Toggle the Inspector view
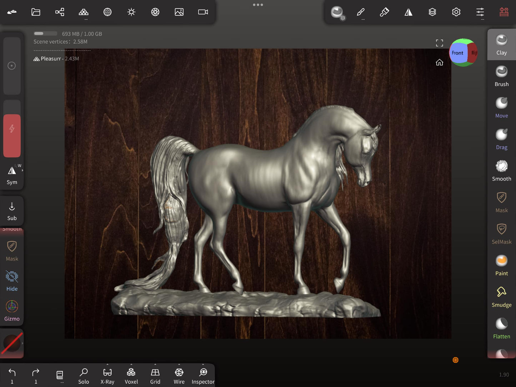Screen dimensions: 516x387 click(203, 376)
